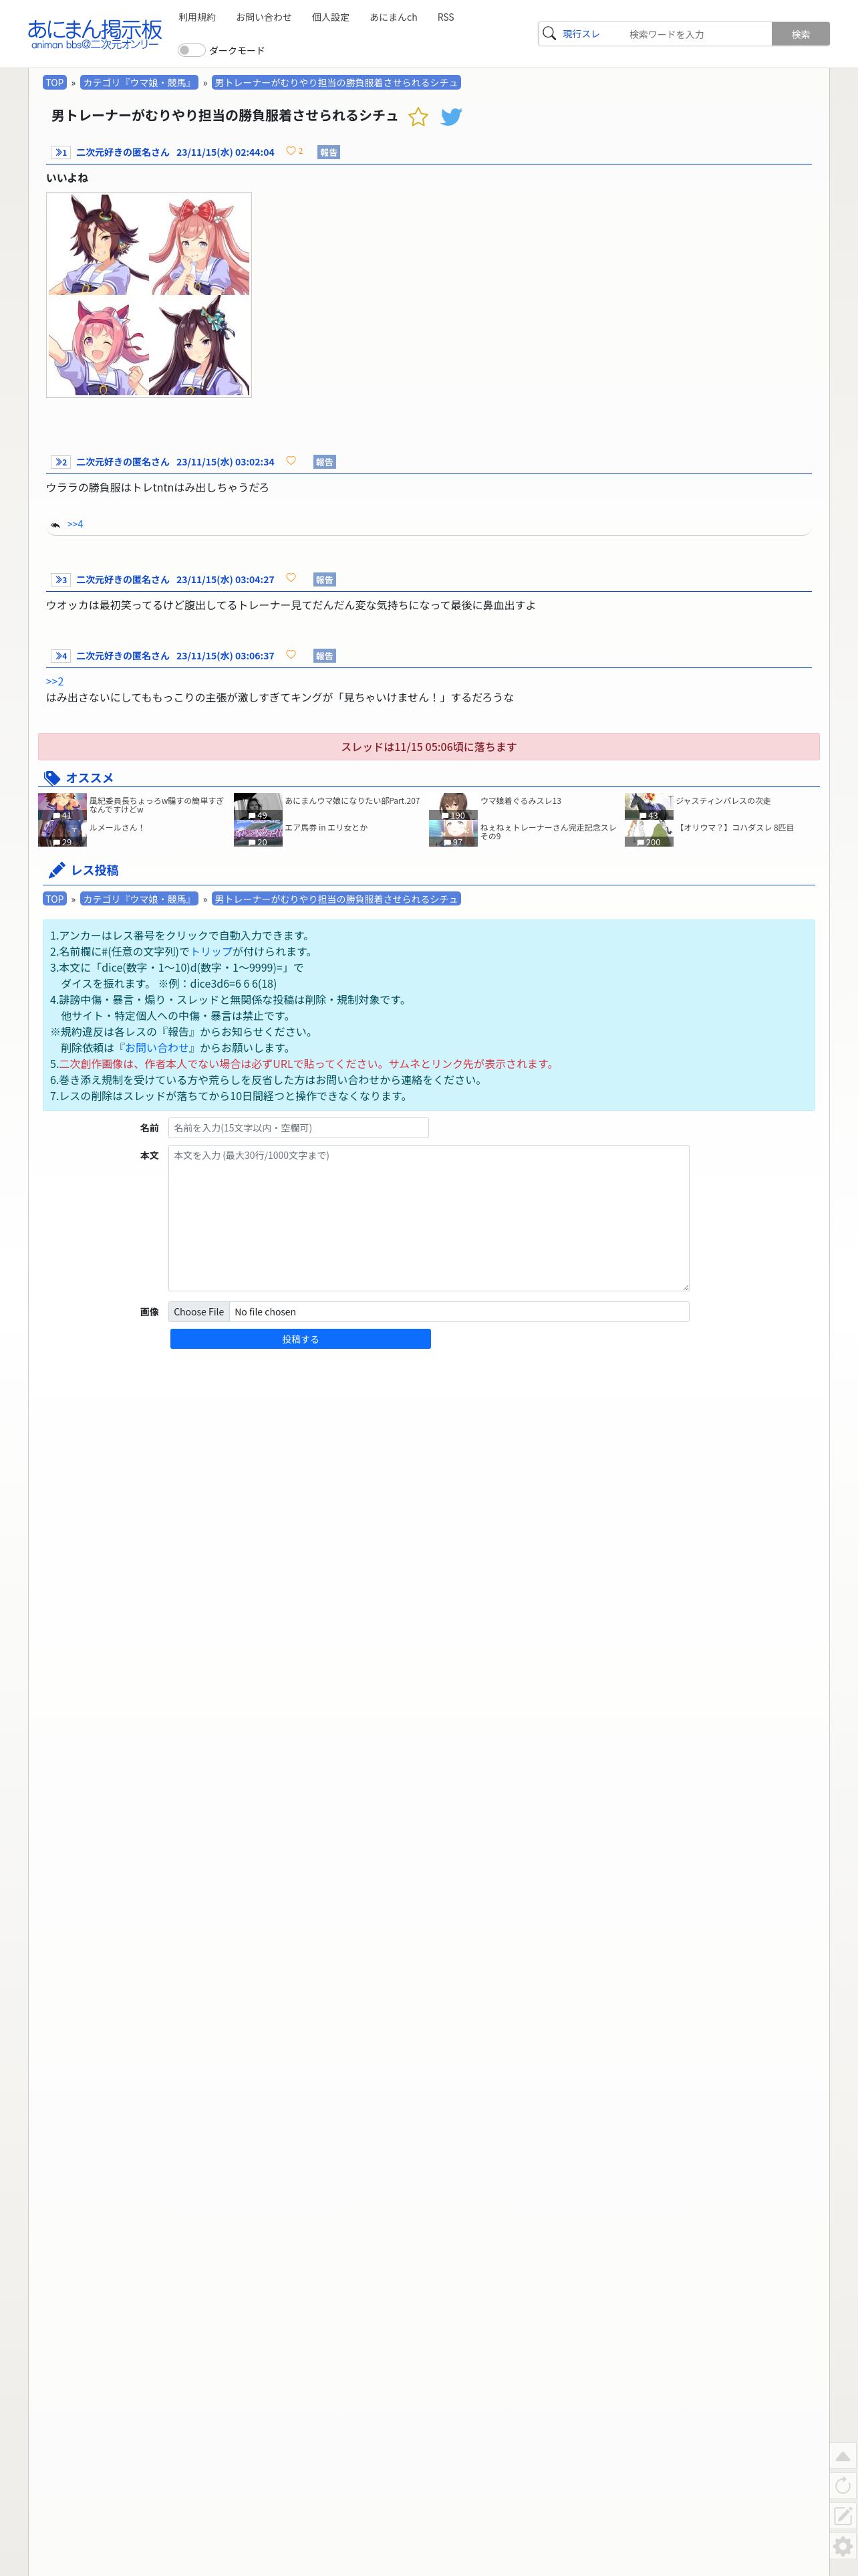Open あにまんch in the top menu
This screenshot has height=2576, width=858.
[x=394, y=17]
